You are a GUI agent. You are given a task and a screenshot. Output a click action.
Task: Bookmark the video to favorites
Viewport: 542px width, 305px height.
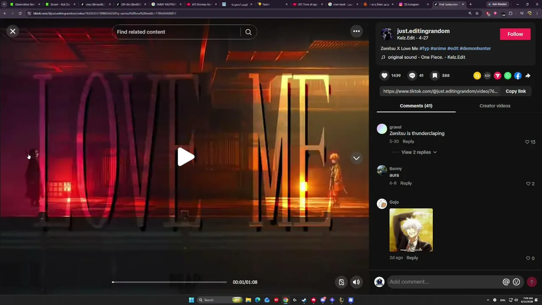435,75
